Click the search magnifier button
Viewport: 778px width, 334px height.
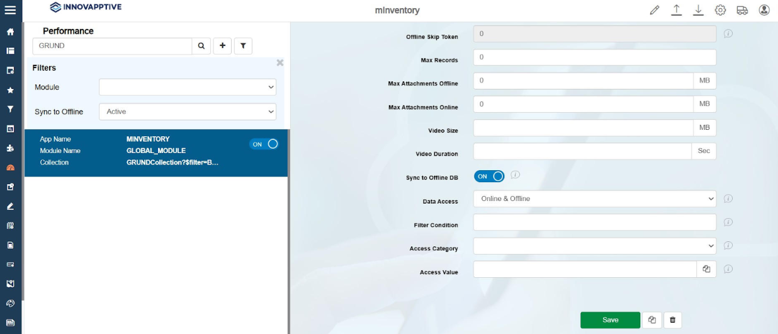click(x=201, y=46)
